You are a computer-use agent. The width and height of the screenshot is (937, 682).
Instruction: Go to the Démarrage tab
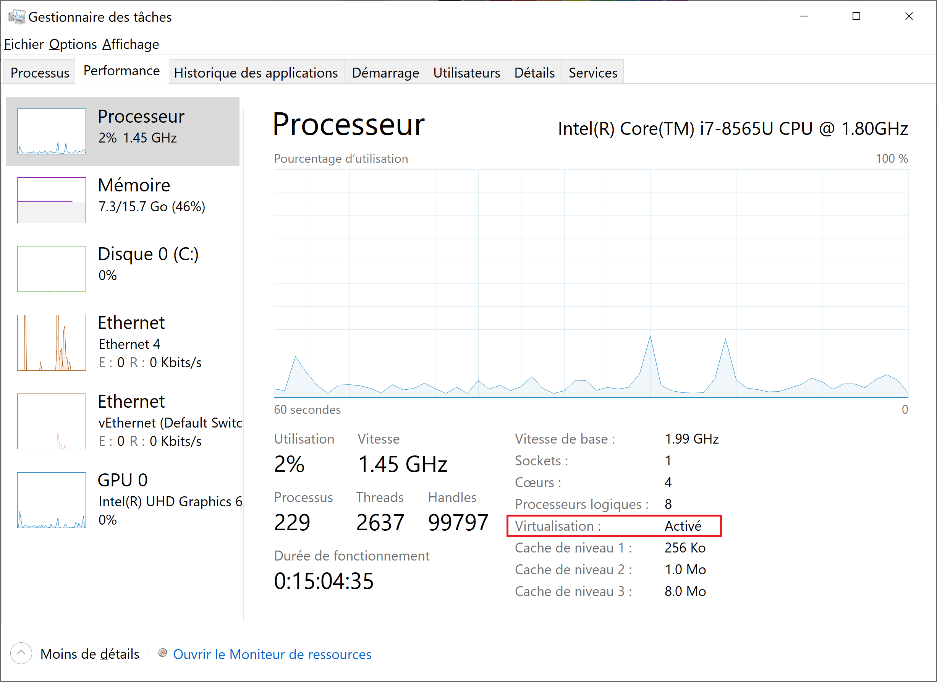(385, 73)
